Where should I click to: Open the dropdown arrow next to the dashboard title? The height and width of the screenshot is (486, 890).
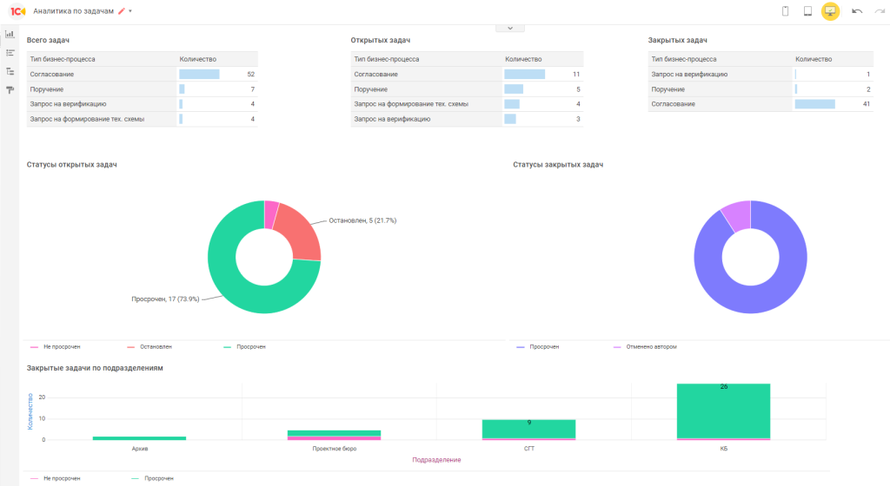point(130,11)
